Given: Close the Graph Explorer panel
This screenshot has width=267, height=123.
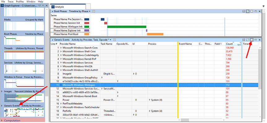Looking at the screenshot, I should (x=46, y=6).
